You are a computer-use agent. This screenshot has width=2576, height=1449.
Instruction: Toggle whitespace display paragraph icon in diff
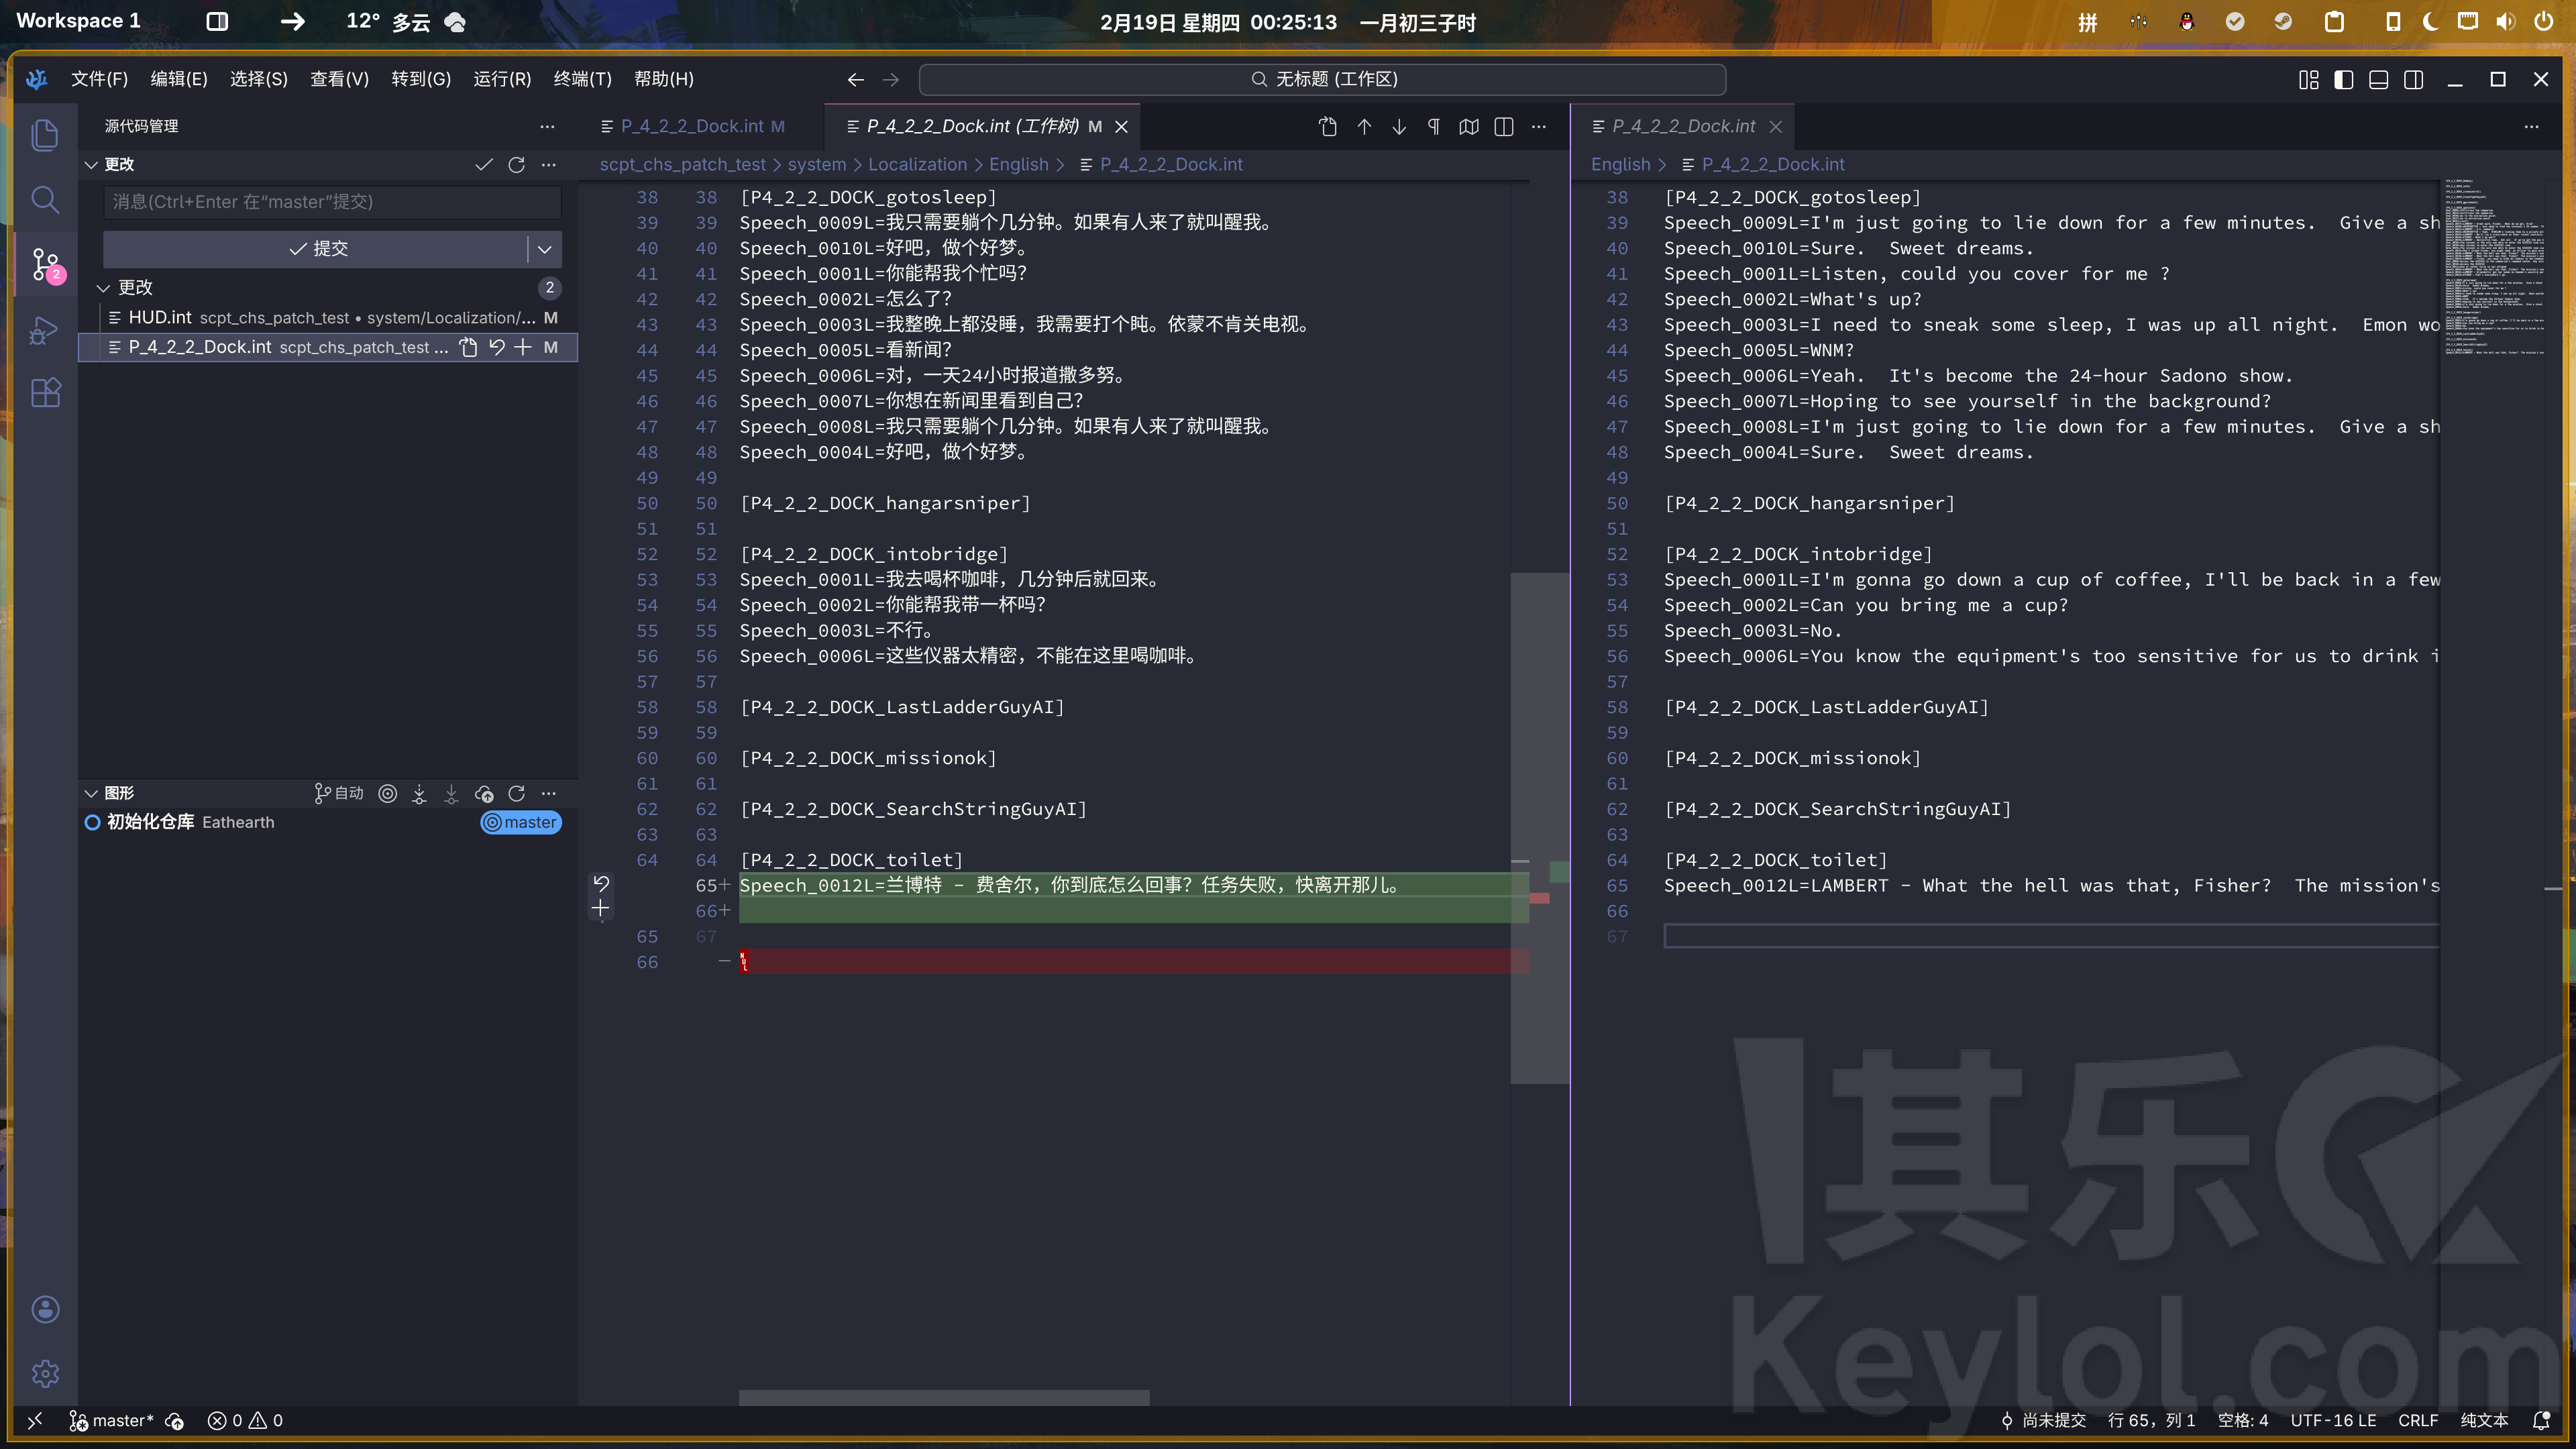[x=1434, y=126]
